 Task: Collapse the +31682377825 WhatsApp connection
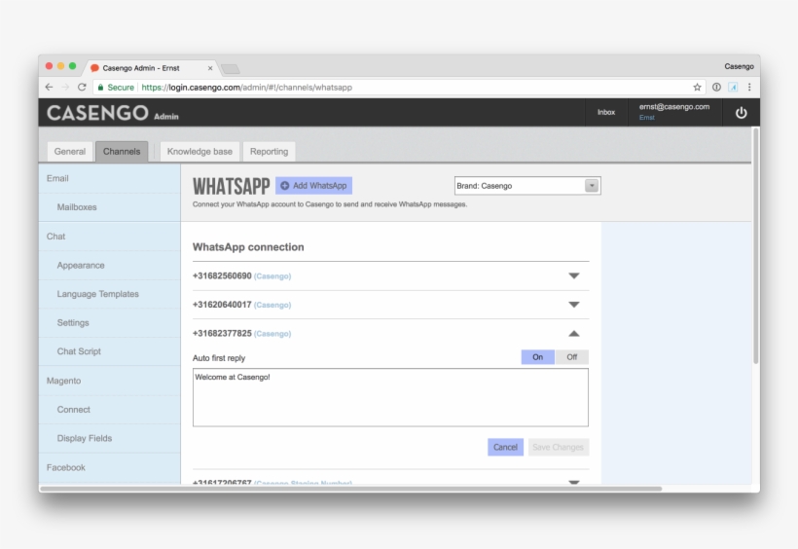click(x=574, y=334)
